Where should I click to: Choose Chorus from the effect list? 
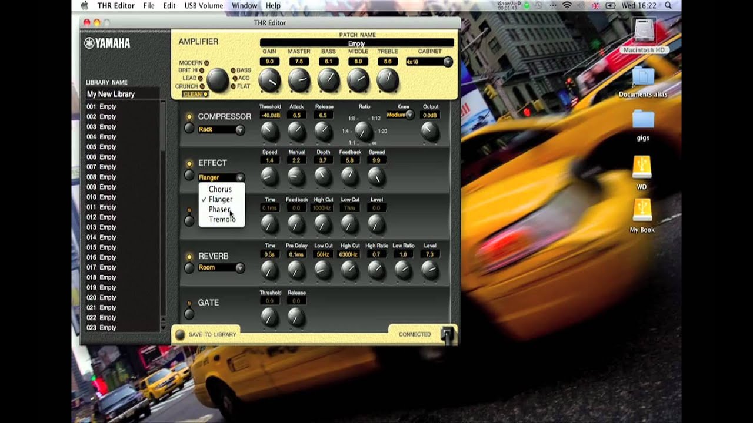point(222,189)
